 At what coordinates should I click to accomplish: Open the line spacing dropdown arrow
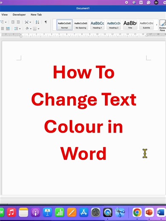pyautogui.click(x=20, y=29)
